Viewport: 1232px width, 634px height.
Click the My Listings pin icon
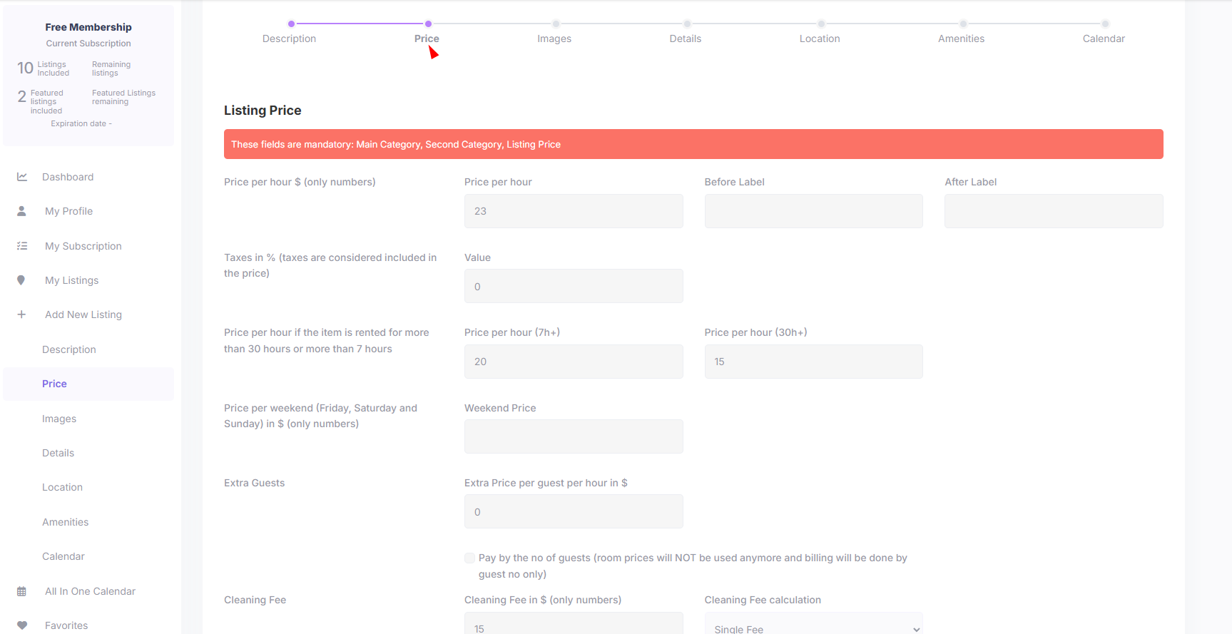click(x=21, y=280)
